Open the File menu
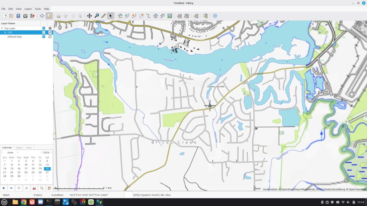 [x=3, y=9]
